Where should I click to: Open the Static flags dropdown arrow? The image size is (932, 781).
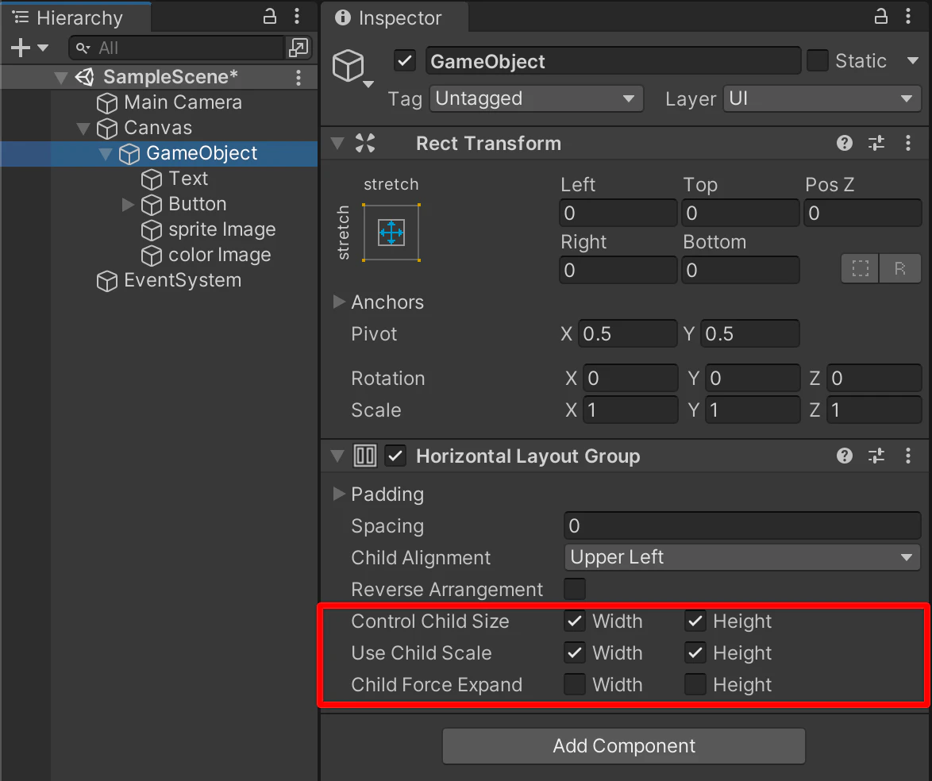(913, 60)
